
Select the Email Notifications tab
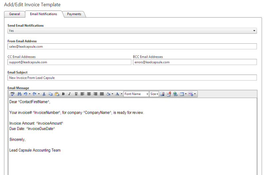pyautogui.click(x=44, y=14)
